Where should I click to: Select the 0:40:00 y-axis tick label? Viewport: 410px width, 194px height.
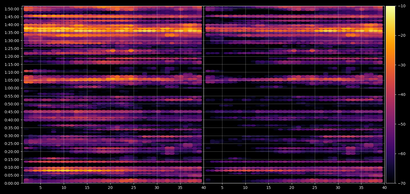tap(12, 120)
